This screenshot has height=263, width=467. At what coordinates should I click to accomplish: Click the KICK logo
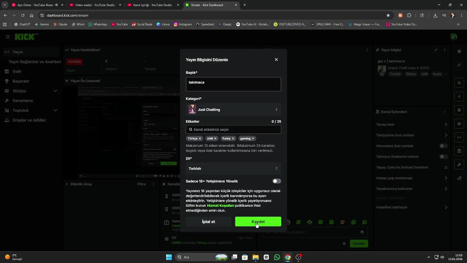26,37
